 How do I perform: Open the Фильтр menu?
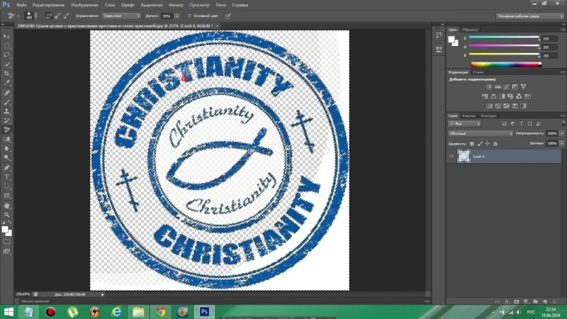[176, 5]
